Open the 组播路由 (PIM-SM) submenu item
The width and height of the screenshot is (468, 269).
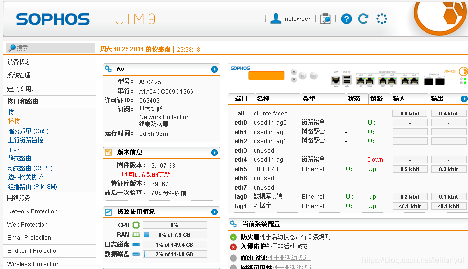pos(33,187)
